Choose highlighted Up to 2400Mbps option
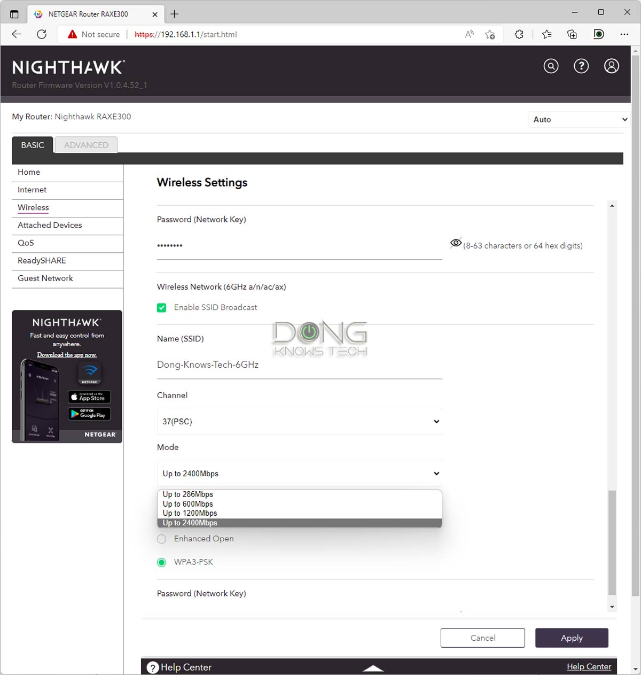Image resolution: width=641 pixels, height=675 pixels. point(299,523)
